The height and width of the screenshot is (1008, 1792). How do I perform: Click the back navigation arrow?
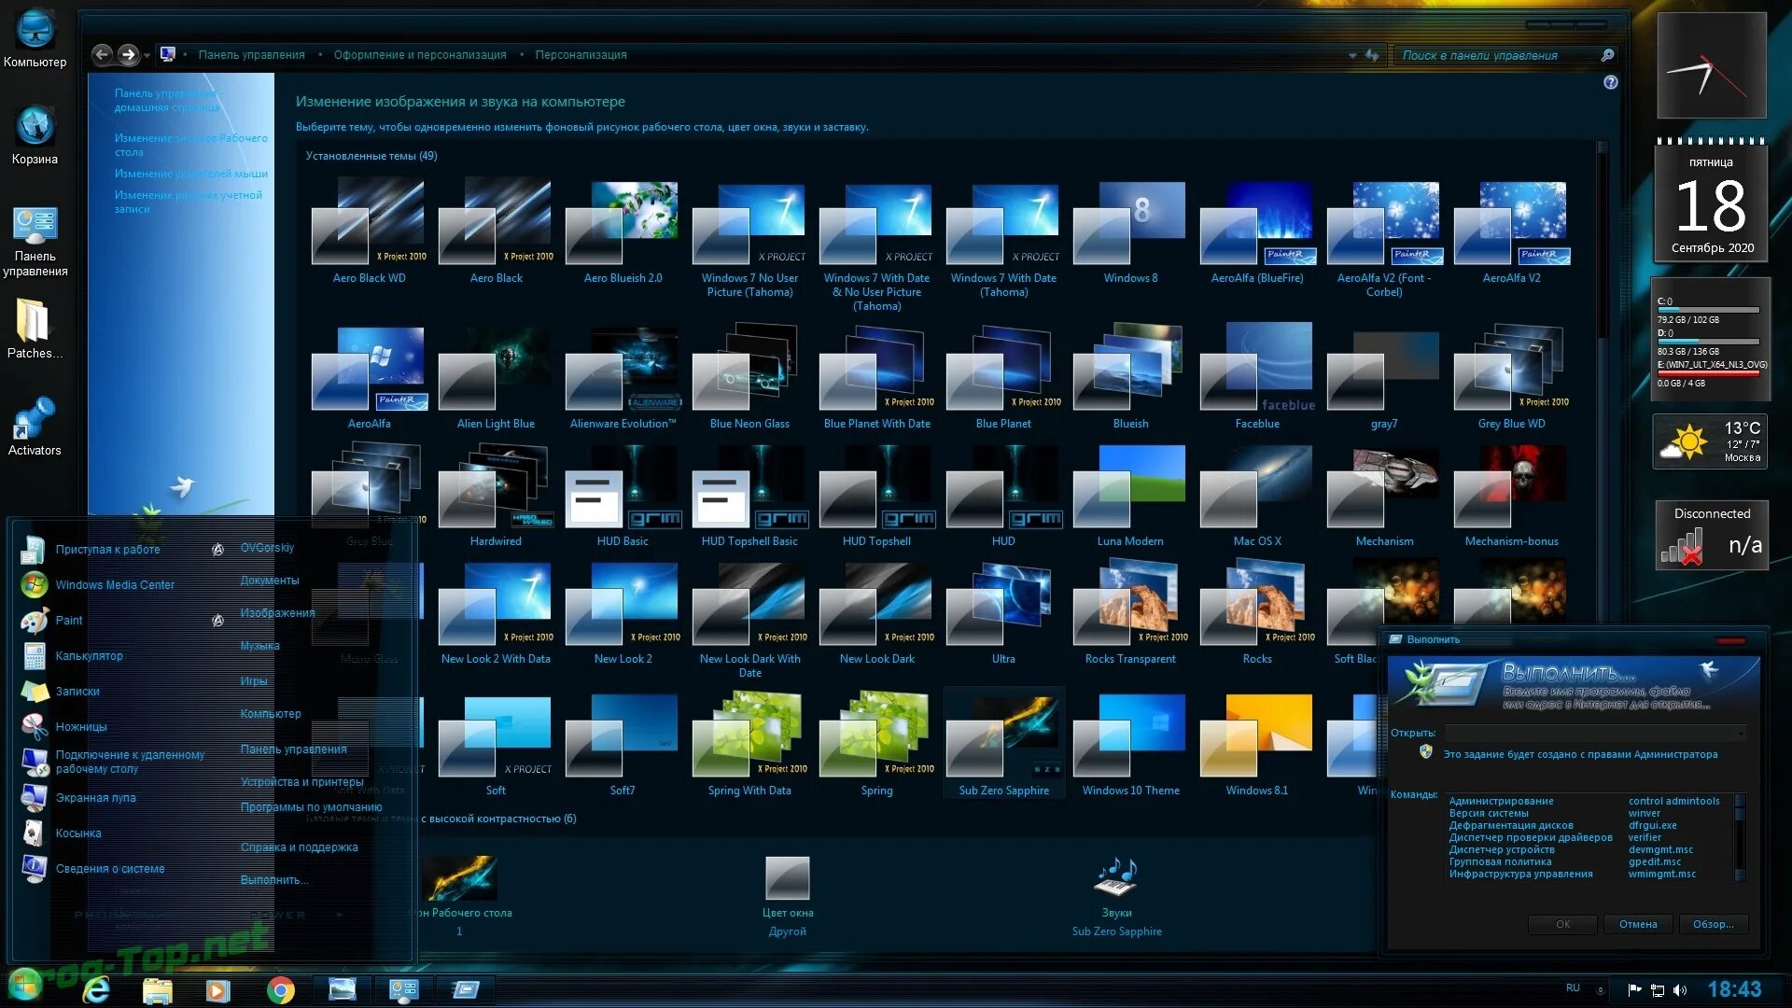tap(102, 55)
